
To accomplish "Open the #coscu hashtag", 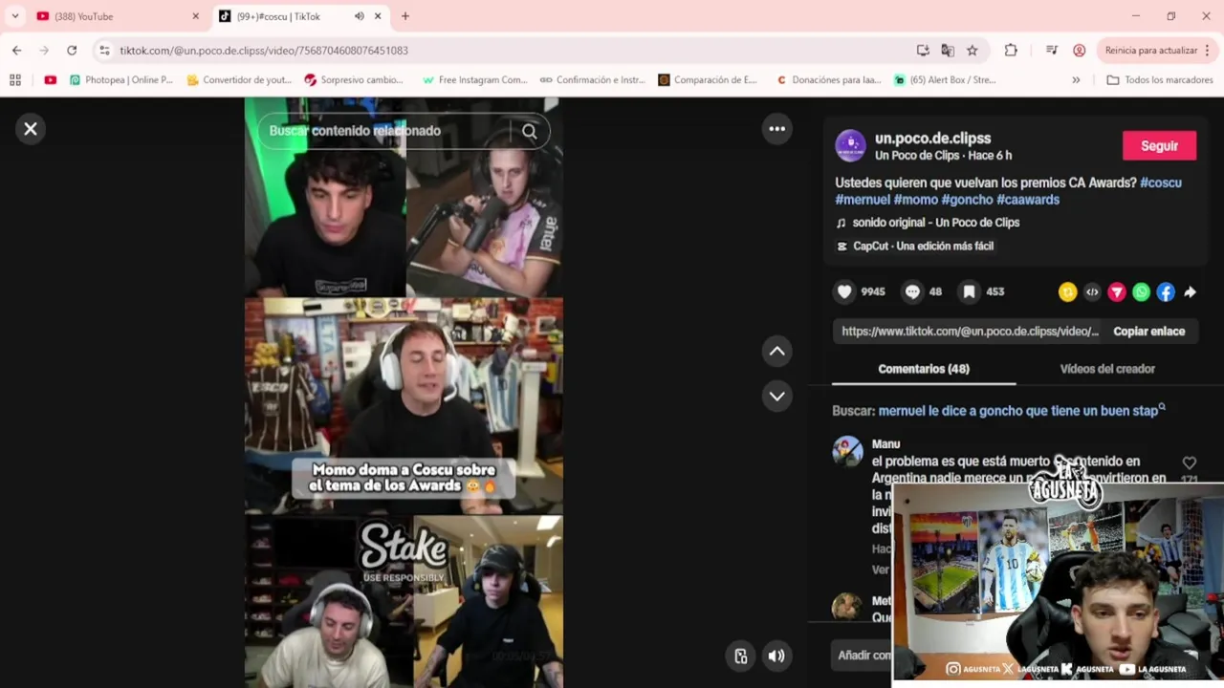I will click(x=1161, y=183).
